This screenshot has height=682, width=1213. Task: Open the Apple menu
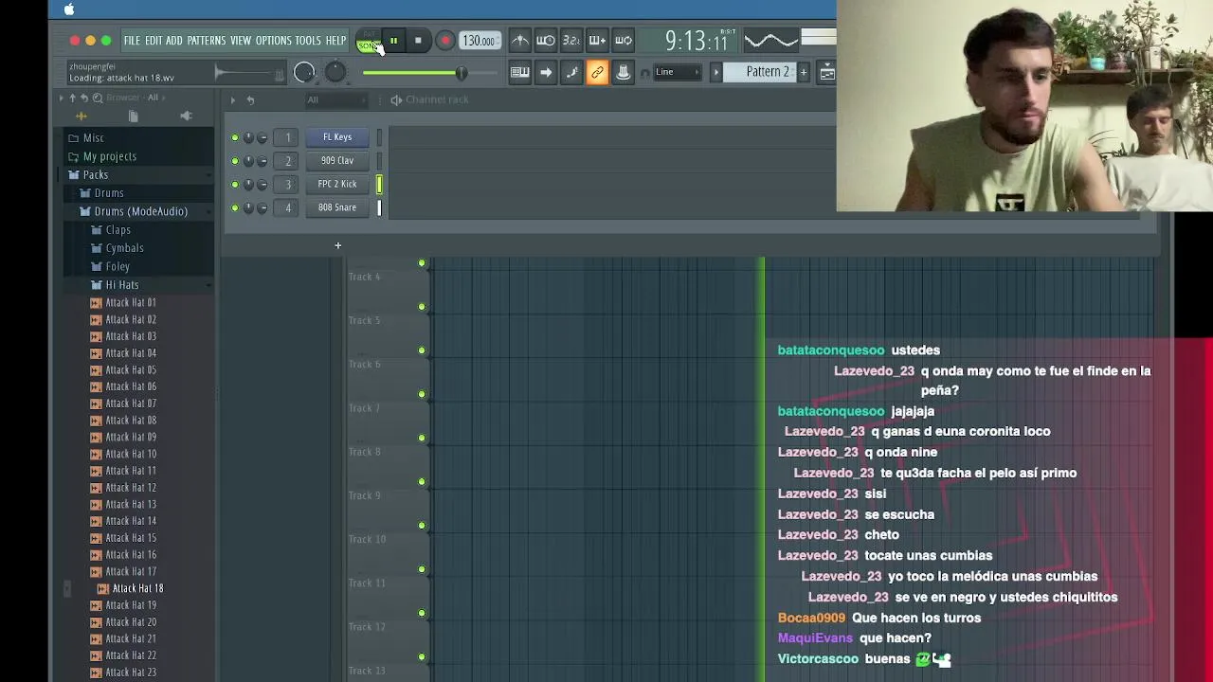click(x=69, y=9)
